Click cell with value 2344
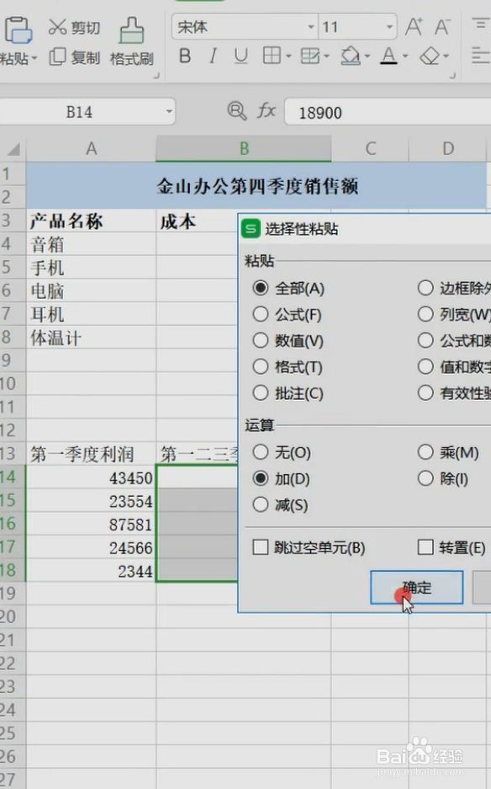This screenshot has width=491, height=789. pos(91,571)
